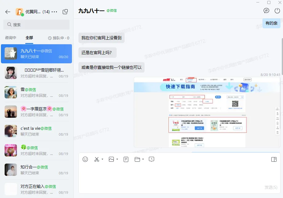The image size is (283, 198).
Task: Click the end chat power icon
Action: (277, 11)
